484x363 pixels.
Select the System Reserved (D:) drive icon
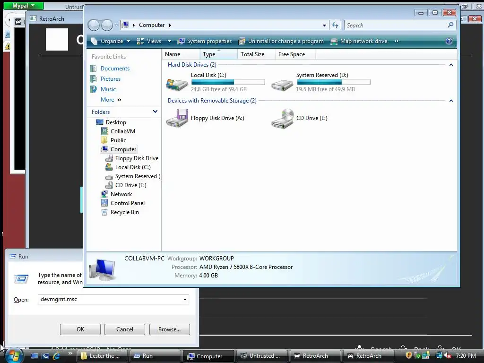282,85
